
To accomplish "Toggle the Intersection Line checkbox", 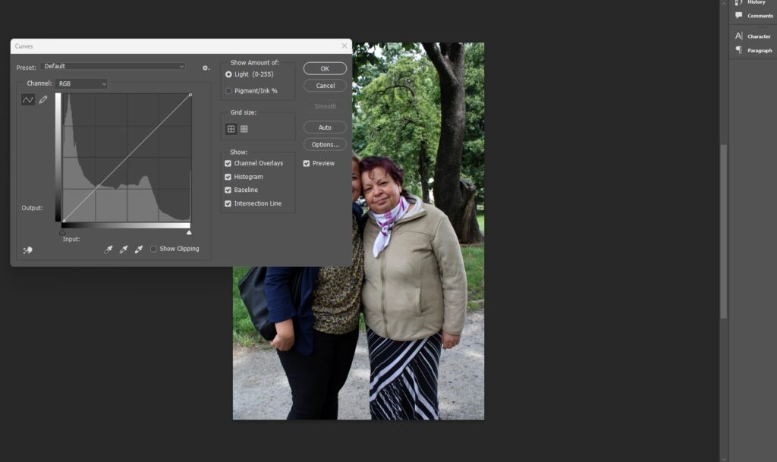I will coord(228,203).
